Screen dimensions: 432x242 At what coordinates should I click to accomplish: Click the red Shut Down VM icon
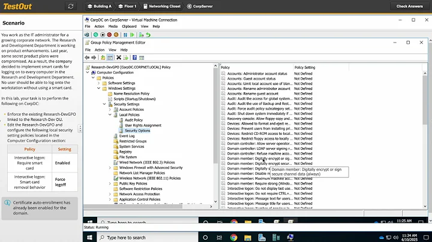[109, 35]
